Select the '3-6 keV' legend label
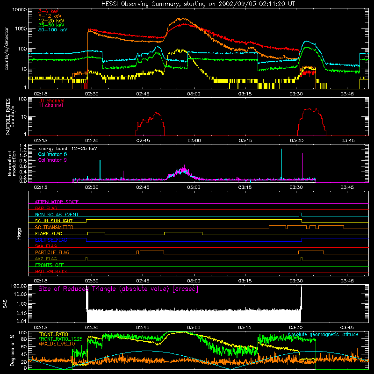The height and width of the screenshot is (374, 374). click(x=49, y=11)
